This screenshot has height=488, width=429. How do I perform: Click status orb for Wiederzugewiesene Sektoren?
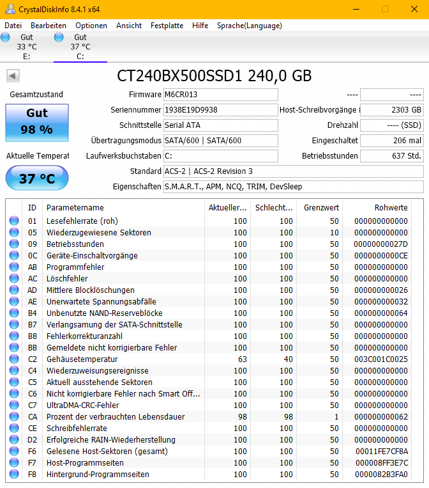pyautogui.click(x=14, y=232)
